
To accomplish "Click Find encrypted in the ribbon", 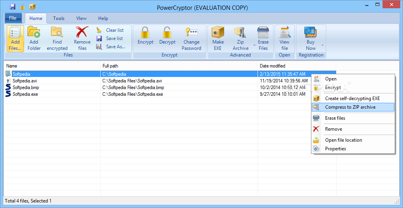I will [57, 38].
